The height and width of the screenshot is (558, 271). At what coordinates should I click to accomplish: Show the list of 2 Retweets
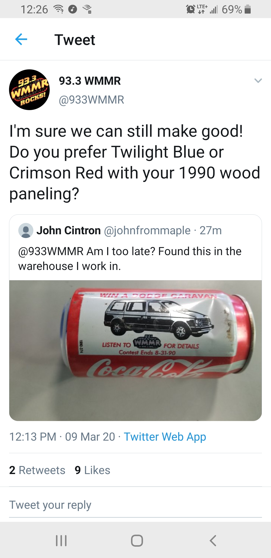37,470
